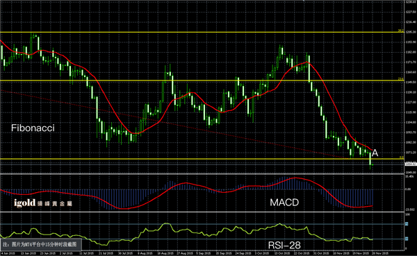Viewport: 417px width, 256px height.
Task: Click the highlighted current price tag on the price axis
Action: (x=411, y=164)
